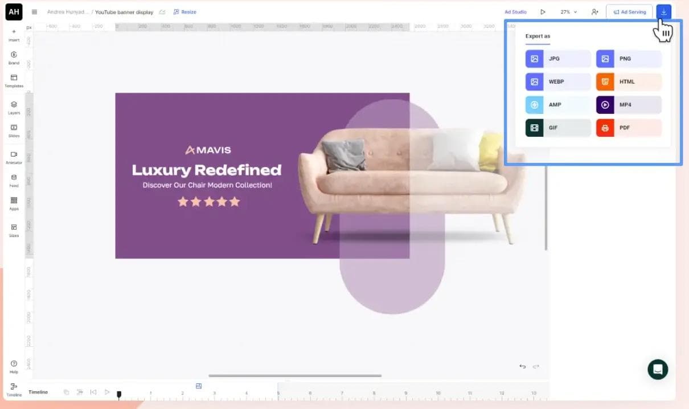This screenshot has height=409, width=689.
Task: Open the Sizes panel
Action: pos(14,230)
